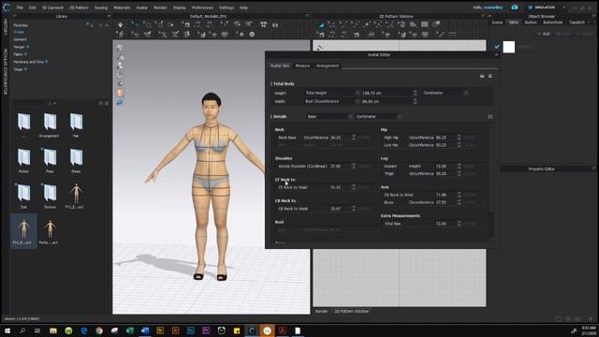
Task: Click the SIMULATION mode button
Action: (542, 7)
